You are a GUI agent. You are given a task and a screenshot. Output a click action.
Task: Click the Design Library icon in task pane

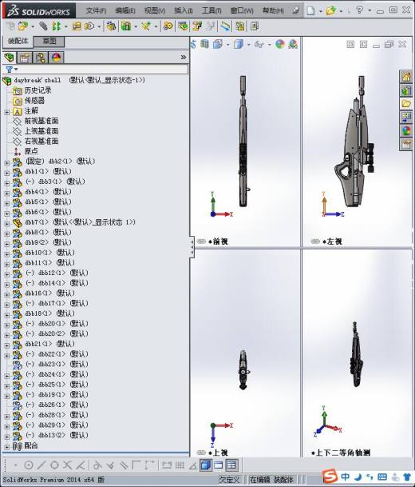(406, 90)
